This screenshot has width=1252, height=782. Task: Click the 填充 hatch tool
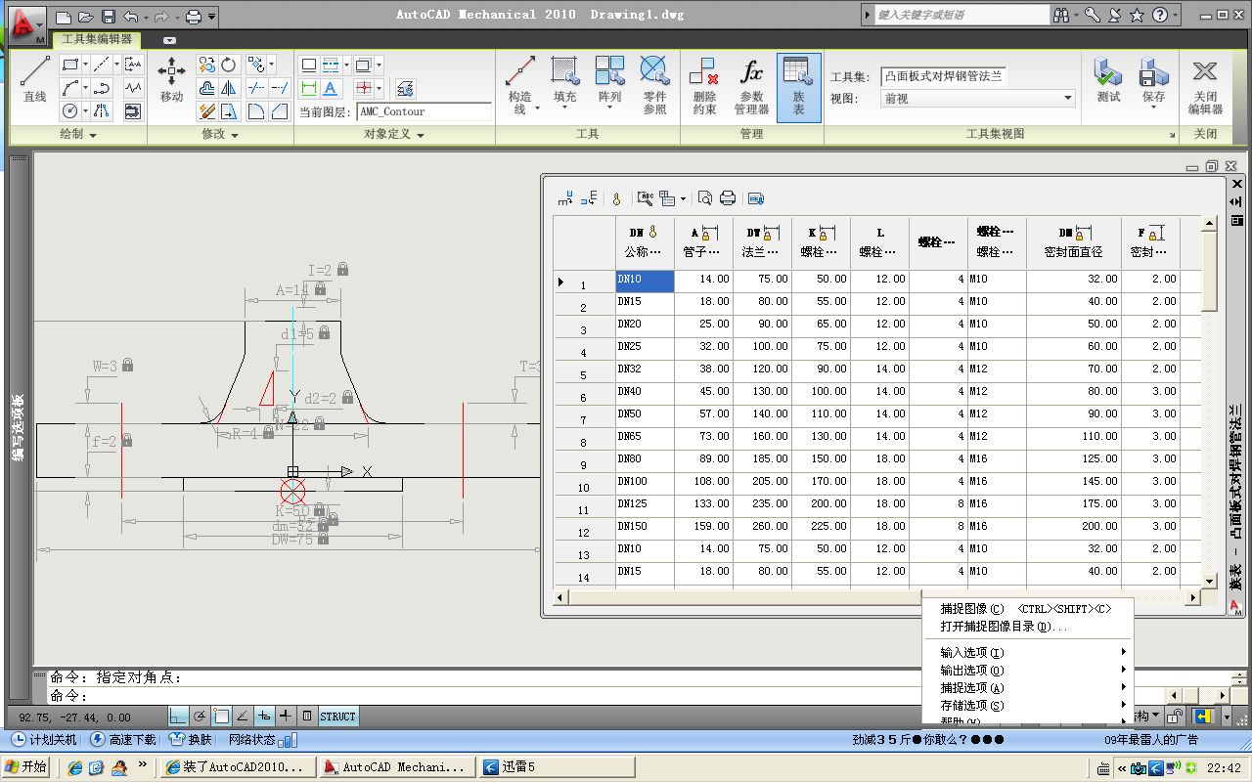(564, 83)
